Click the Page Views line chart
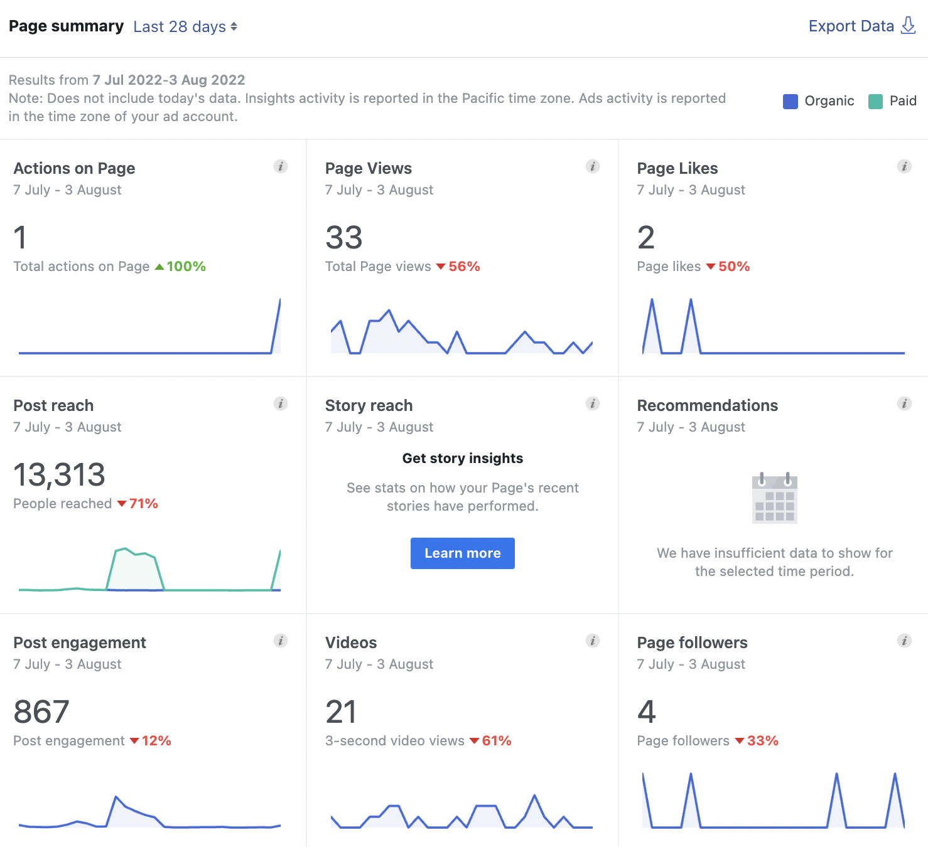Image resolution: width=928 pixels, height=847 pixels. pos(461,331)
